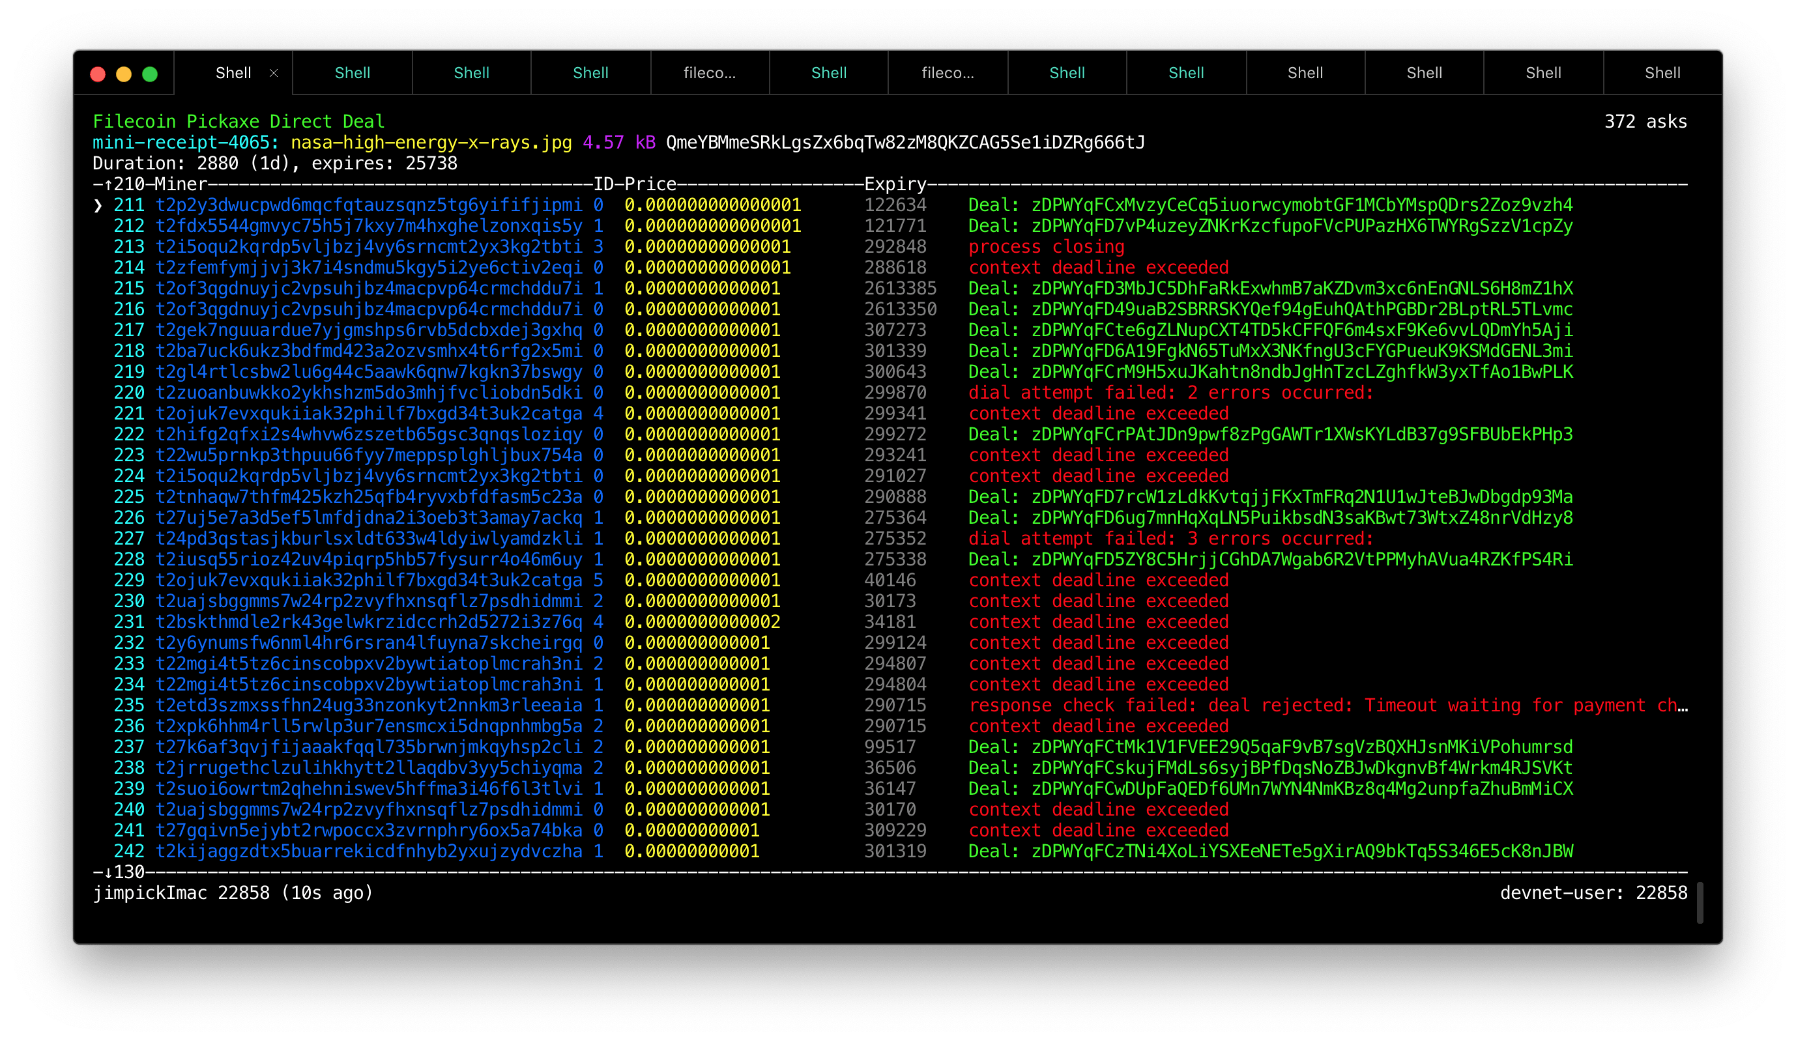The image size is (1796, 1041).
Task: Click 'jimpickImac 22858 (10s ago)' status text
Action: click(x=233, y=892)
